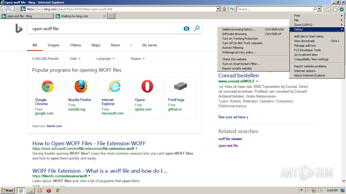Click the Refresh button beside the address bar
This screenshot has width=346, height=194.
pyautogui.click(x=232, y=9)
